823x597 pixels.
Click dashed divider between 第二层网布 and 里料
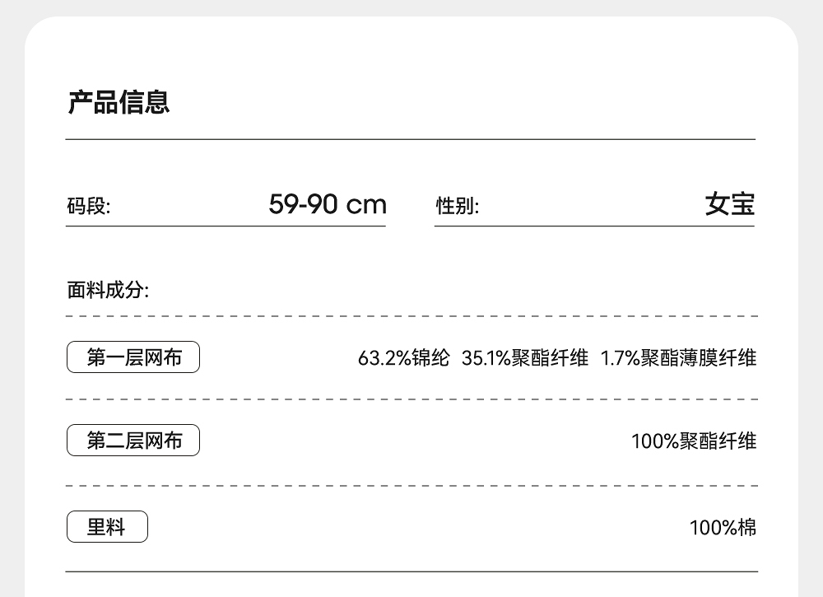pos(411,486)
